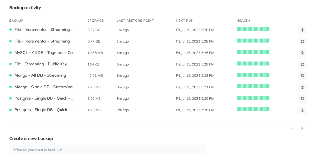Click eye icon on the 5.77 GB backup row
The image size is (336, 156).
[x=302, y=41]
